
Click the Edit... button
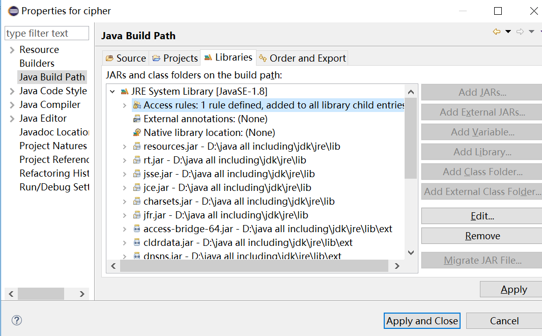pyautogui.click(x=482, y=216)
